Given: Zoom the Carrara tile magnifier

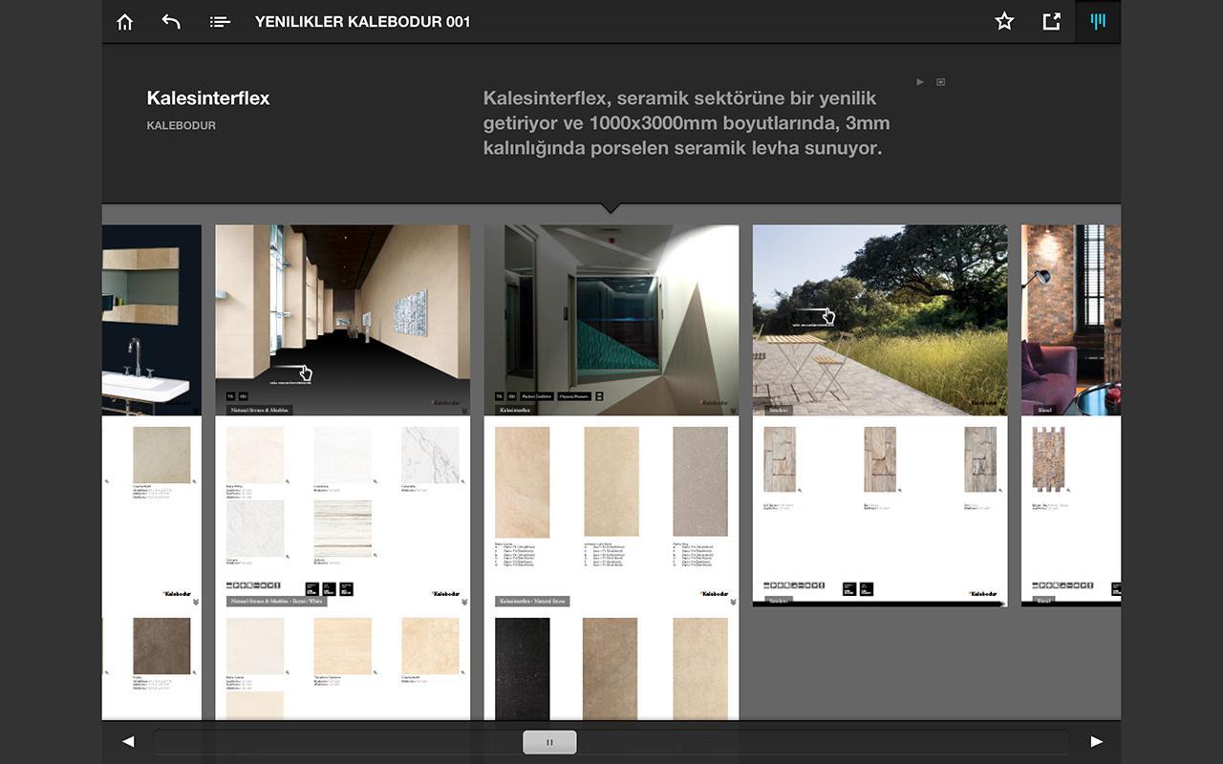Looking at the screenshot, I should coord(287,555).
